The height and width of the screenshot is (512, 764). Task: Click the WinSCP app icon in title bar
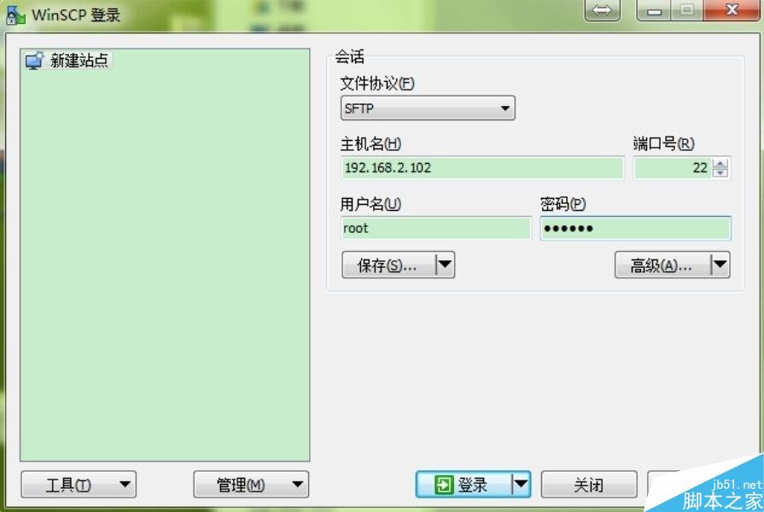(x=15, y=15)
